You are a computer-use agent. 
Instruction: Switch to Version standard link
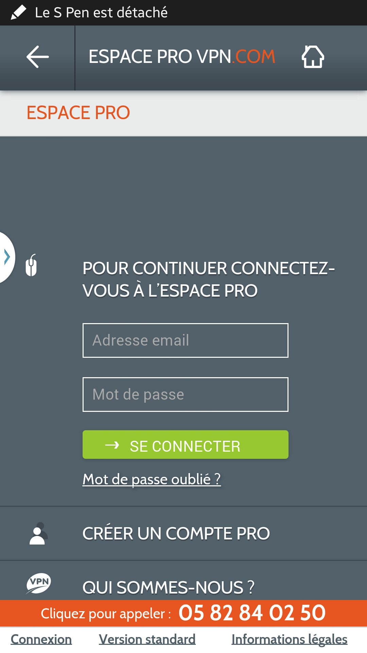147,640
